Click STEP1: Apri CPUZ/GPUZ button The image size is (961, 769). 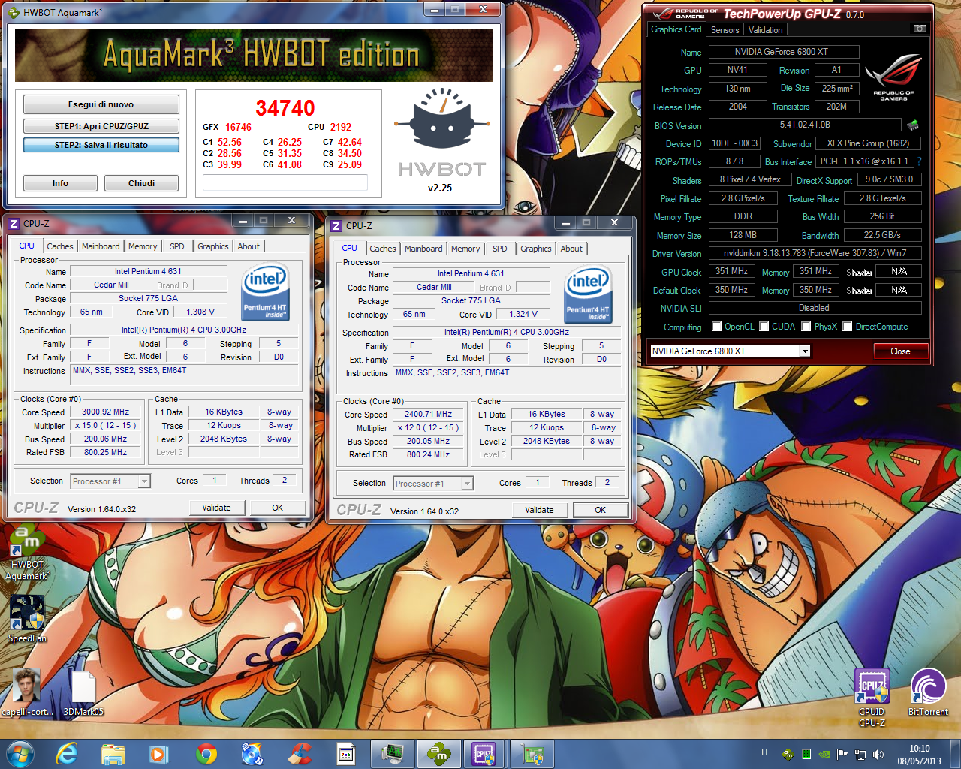coord(101,126)
